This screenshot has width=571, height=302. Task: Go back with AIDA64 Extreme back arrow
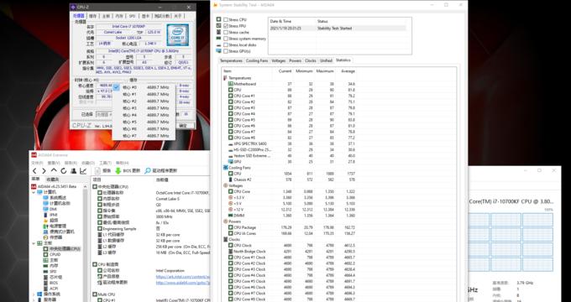(x=34, y=171)
